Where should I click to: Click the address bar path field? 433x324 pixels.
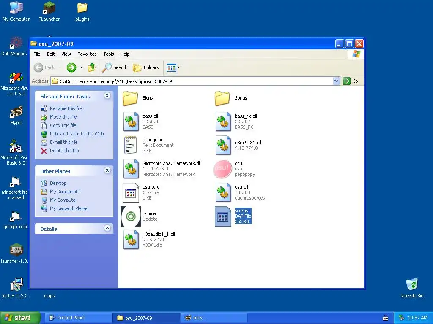(195, 81)
